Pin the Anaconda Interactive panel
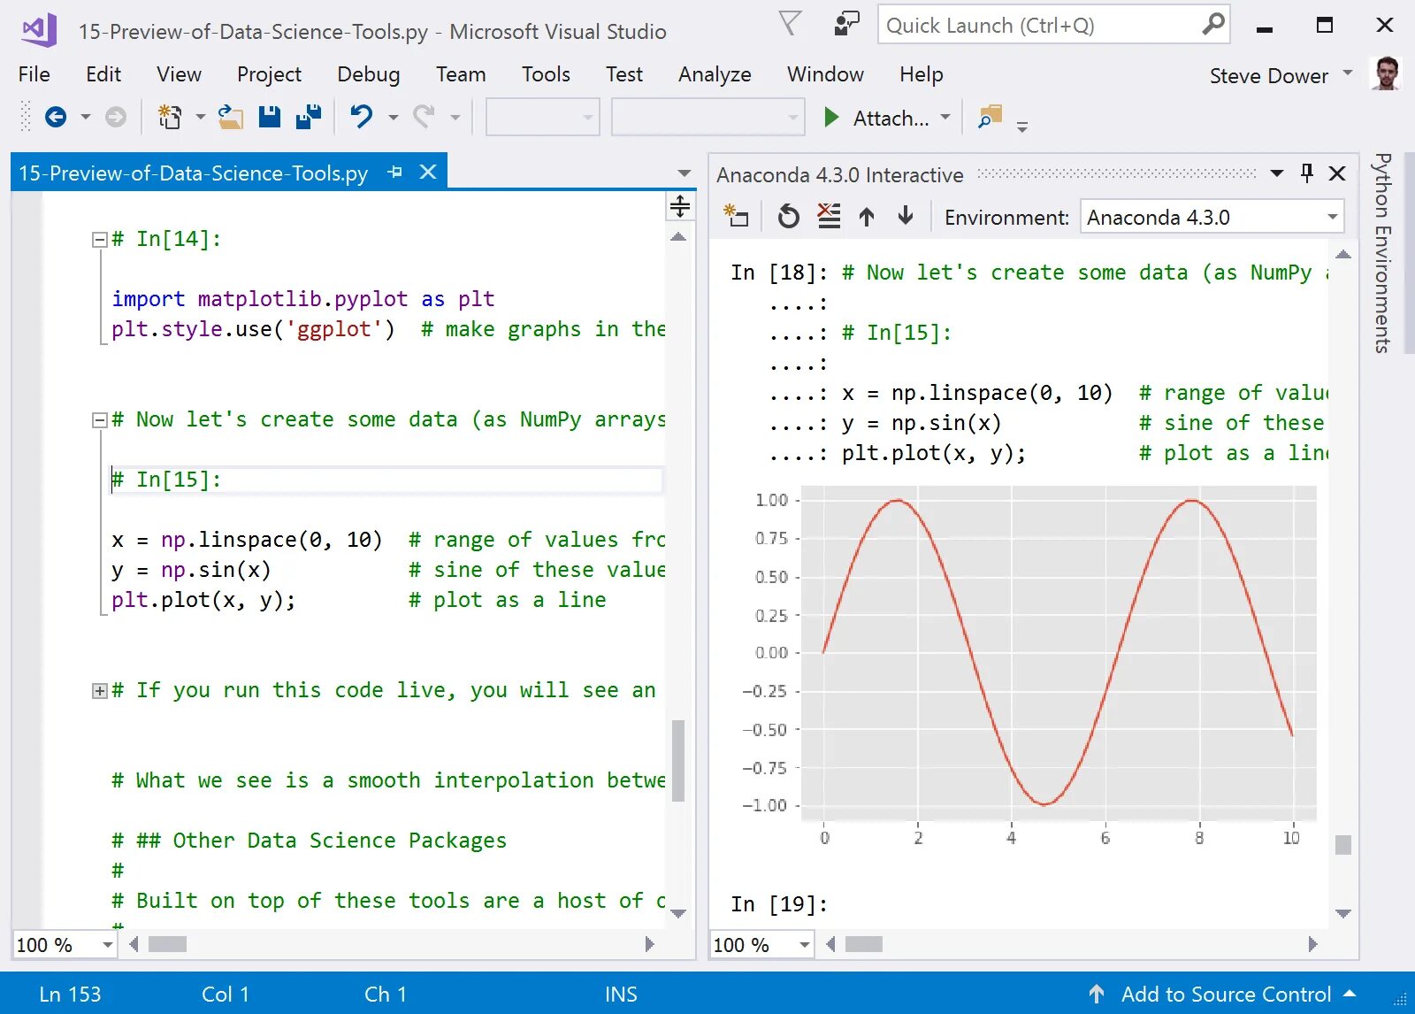The image size is (1415, 1014). pos(1307,173)
